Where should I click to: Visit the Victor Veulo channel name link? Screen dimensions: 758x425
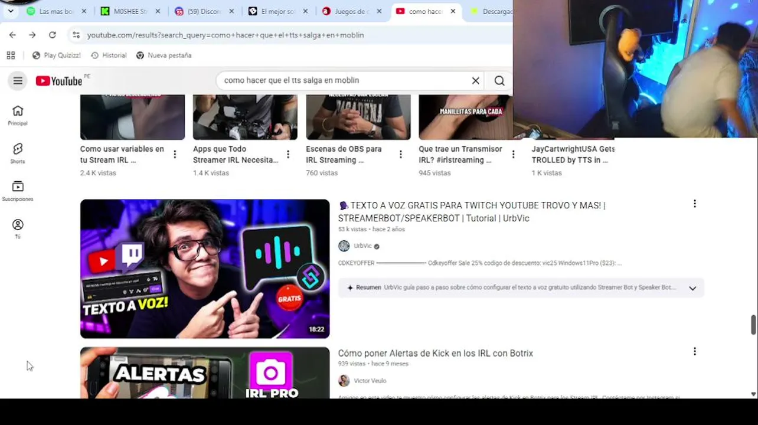coord(370,381)
